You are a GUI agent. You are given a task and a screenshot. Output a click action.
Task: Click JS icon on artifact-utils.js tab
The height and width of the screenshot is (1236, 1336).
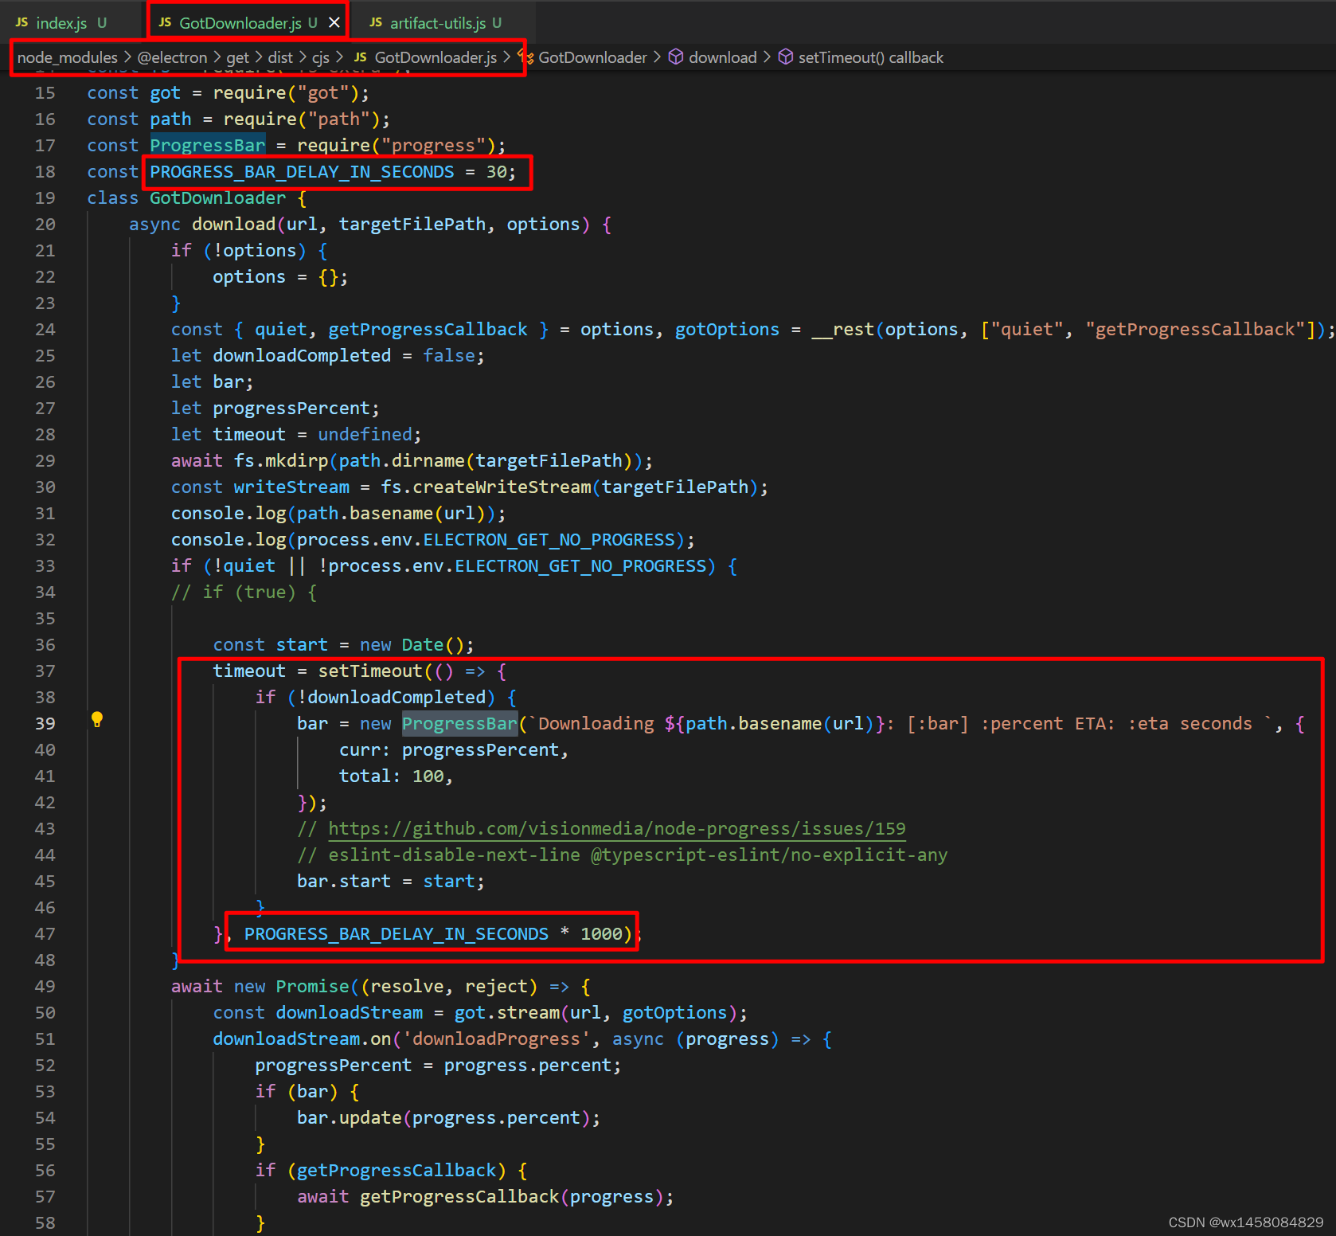coord(376,22)
